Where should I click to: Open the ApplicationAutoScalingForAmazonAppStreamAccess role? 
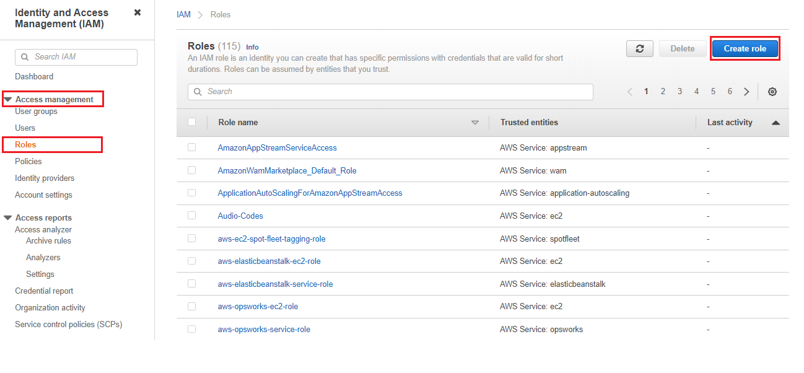(310, 193)
